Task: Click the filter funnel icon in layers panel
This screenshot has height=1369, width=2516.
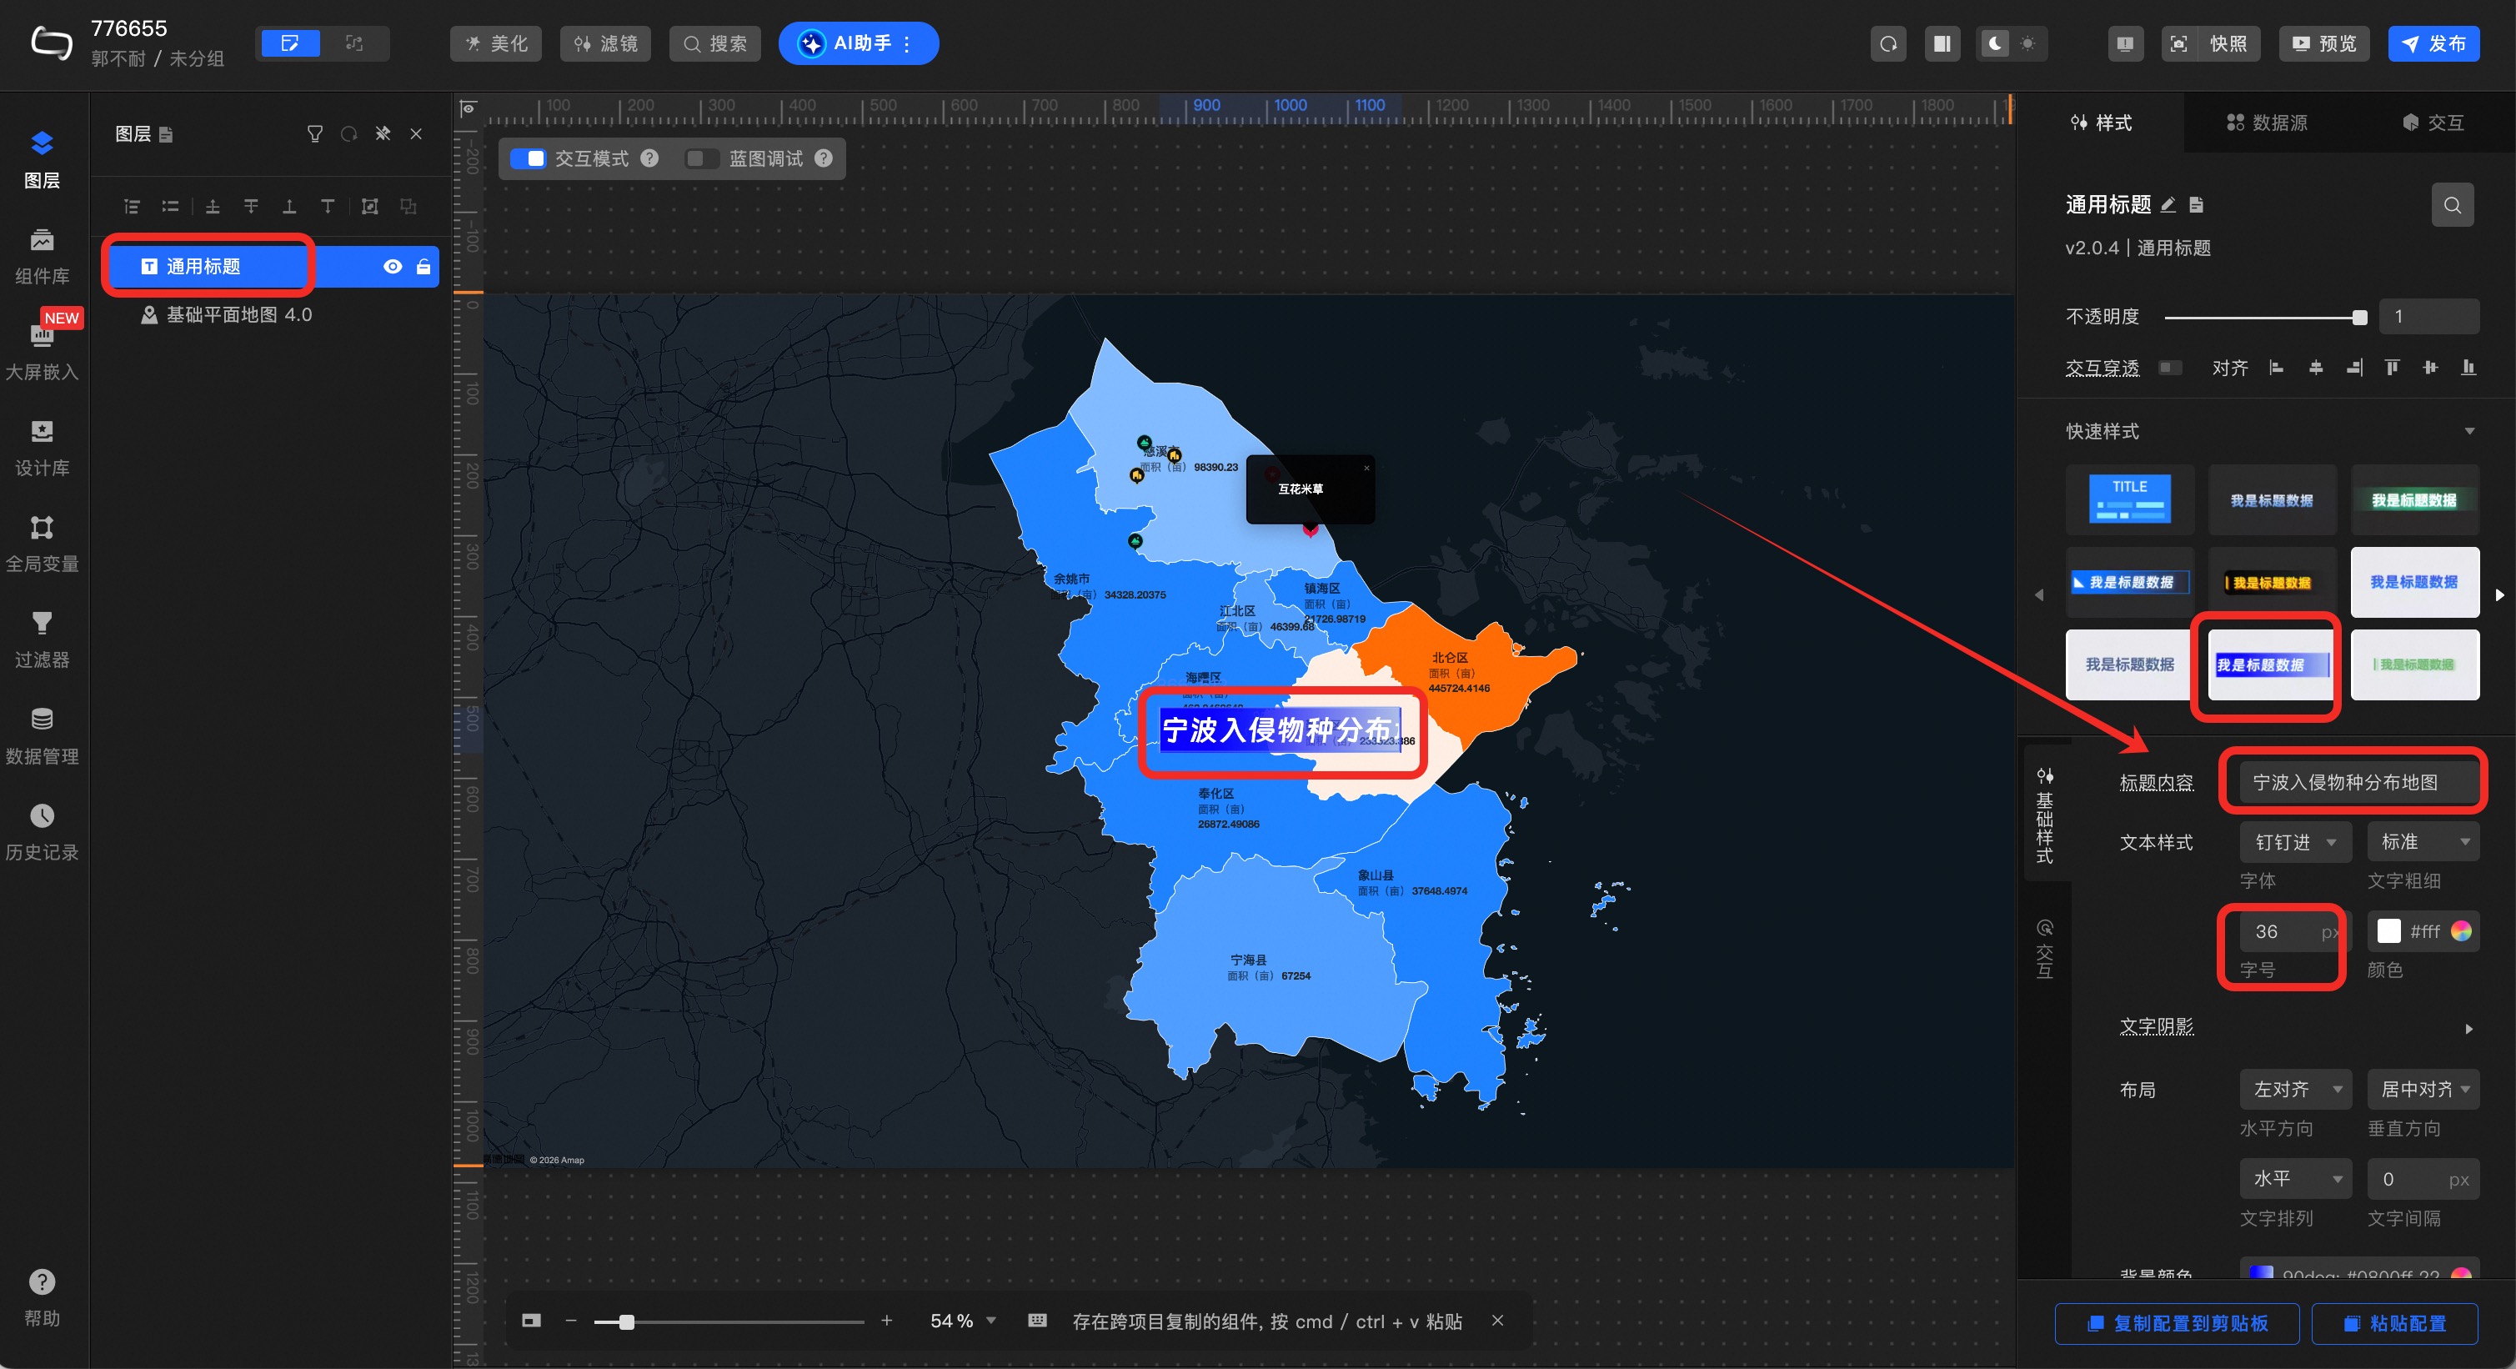Action: point(314,133)
